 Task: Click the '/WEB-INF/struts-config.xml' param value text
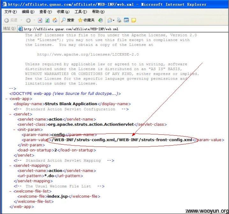[83, 140]
